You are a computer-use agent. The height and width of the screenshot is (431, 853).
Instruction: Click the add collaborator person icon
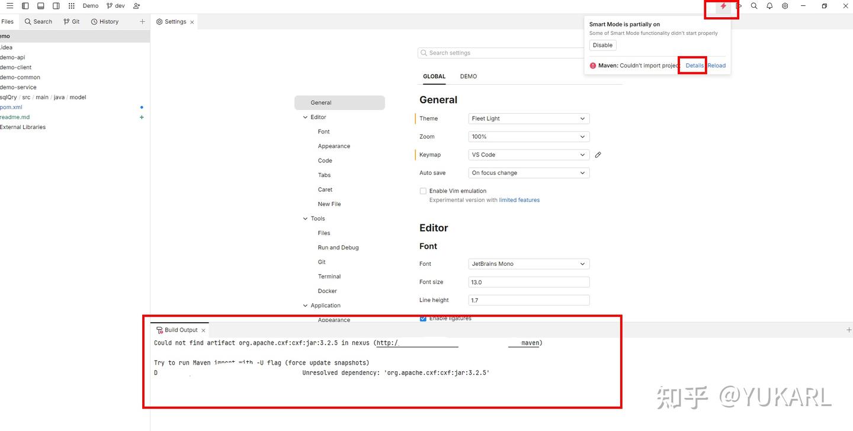point(137,6)
